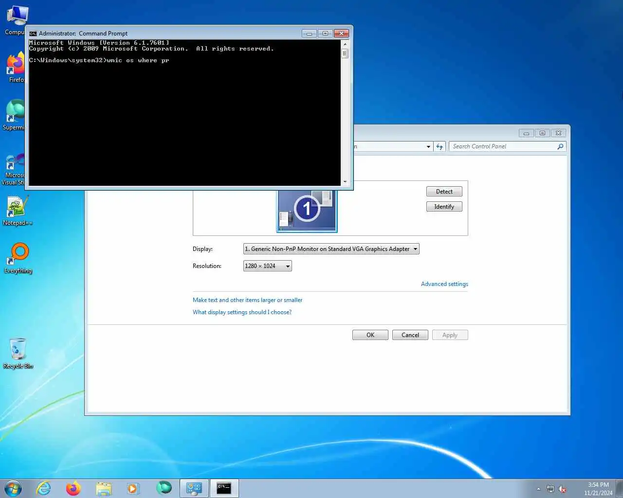The height and width of the screenshot is (498, 623).
Task: Open the Display dropdown
Action: (x=331, y=249)
